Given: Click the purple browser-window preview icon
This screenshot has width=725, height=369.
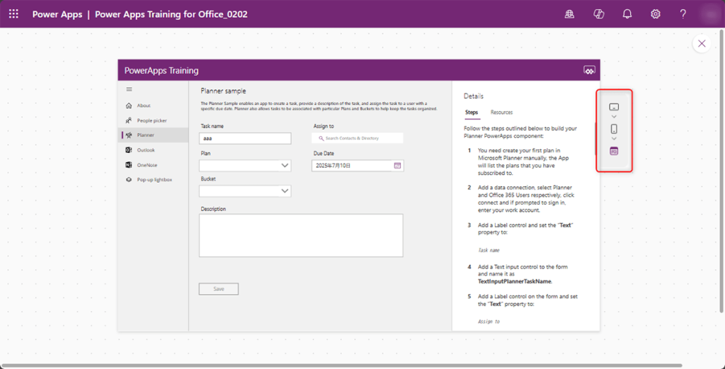Looking at the screenshot, I should pos(614,151).
